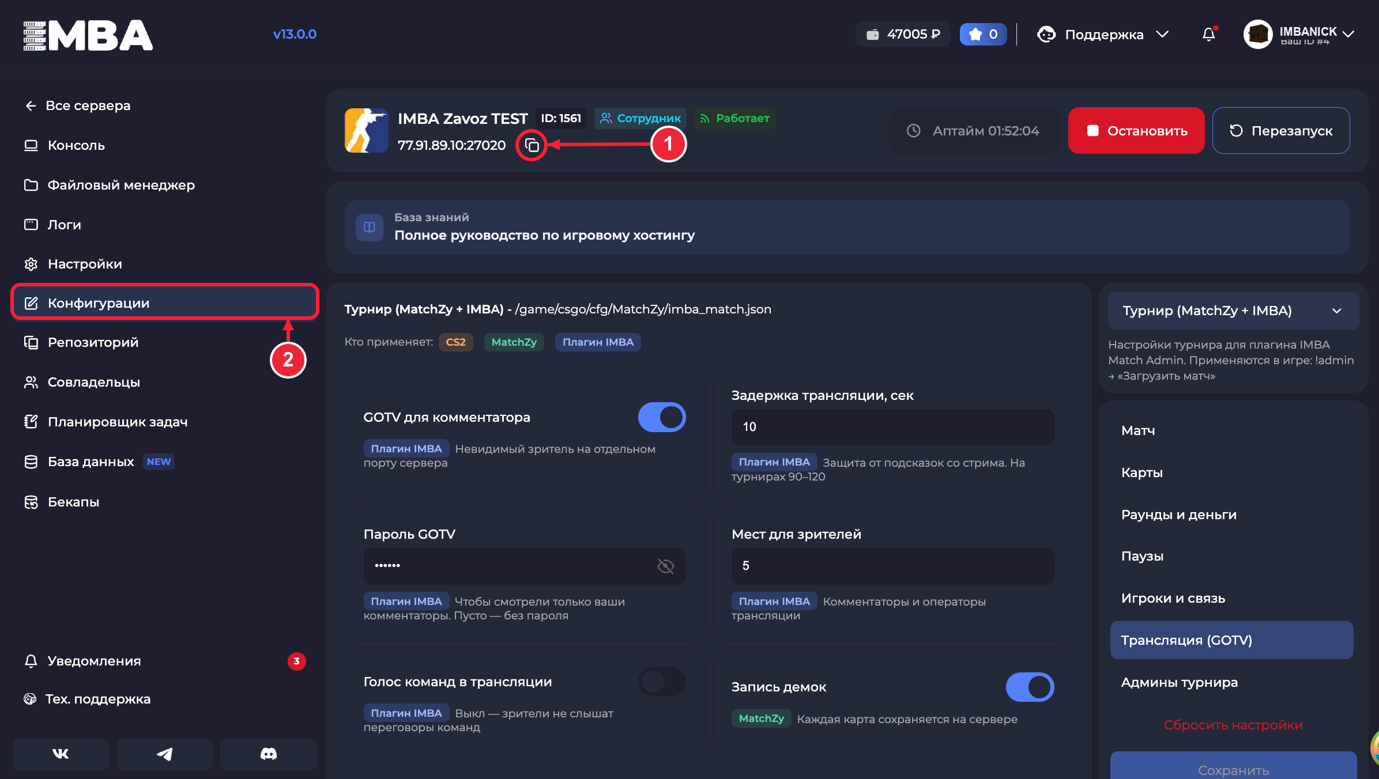Click the bonus stars badge
Screen dimensions: 1379x779
tap(983, 34)
